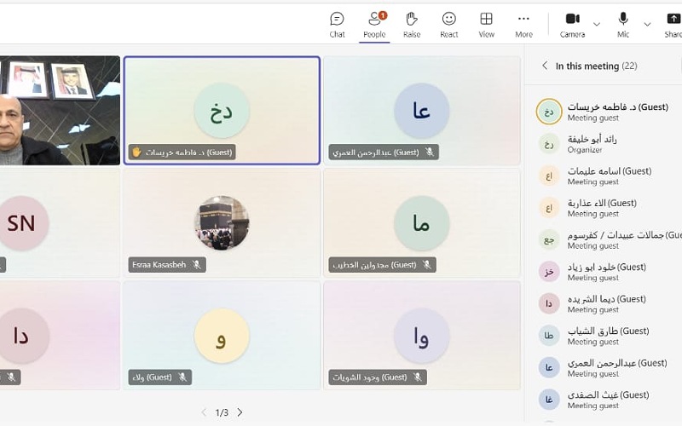Screen dimensions: 682x426
Task: Toggle the Camera on or off
Action: click(x=572, y=24)
